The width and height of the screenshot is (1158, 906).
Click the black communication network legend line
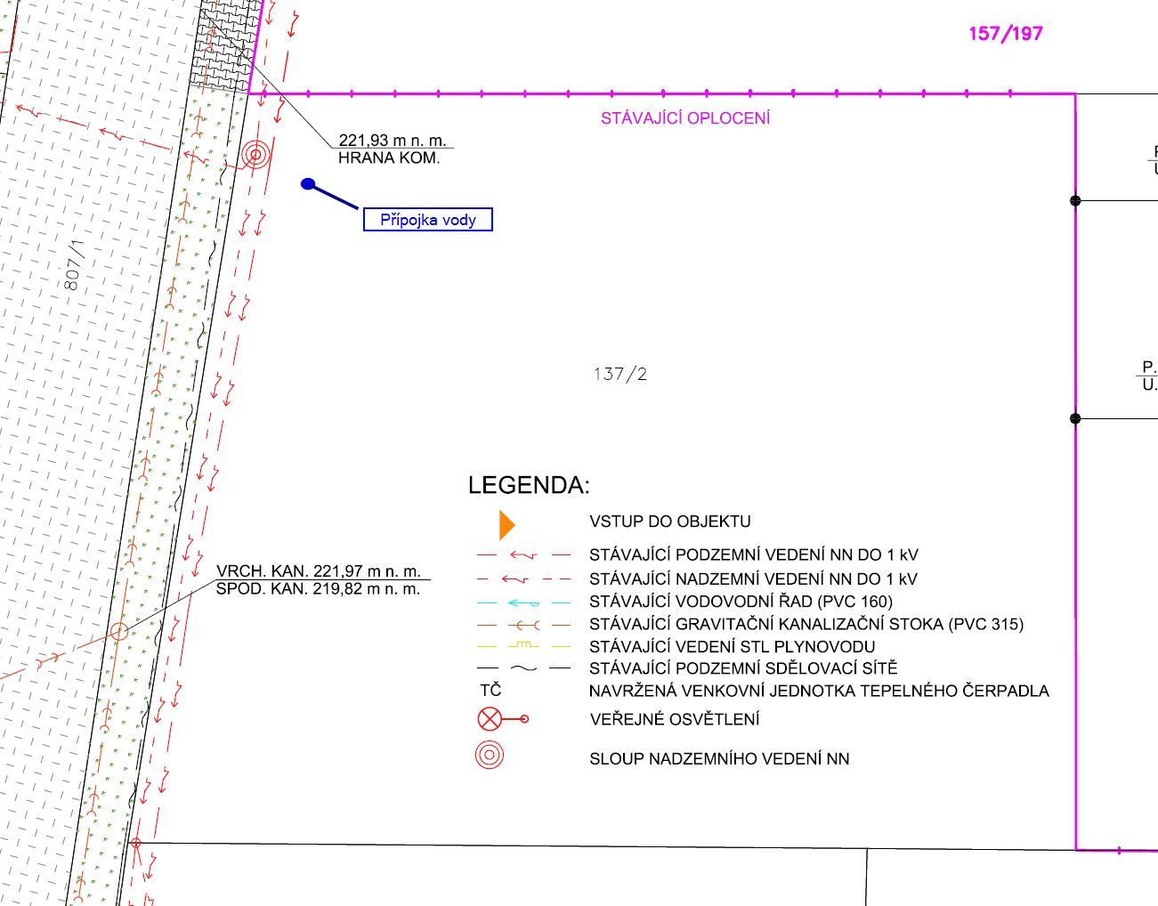coord(523,667)
